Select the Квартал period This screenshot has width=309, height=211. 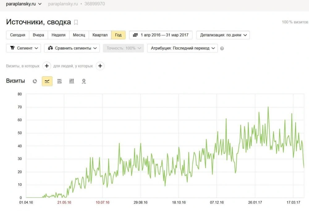(x=100, y=35)
